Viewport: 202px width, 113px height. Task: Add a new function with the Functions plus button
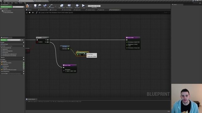24,46
